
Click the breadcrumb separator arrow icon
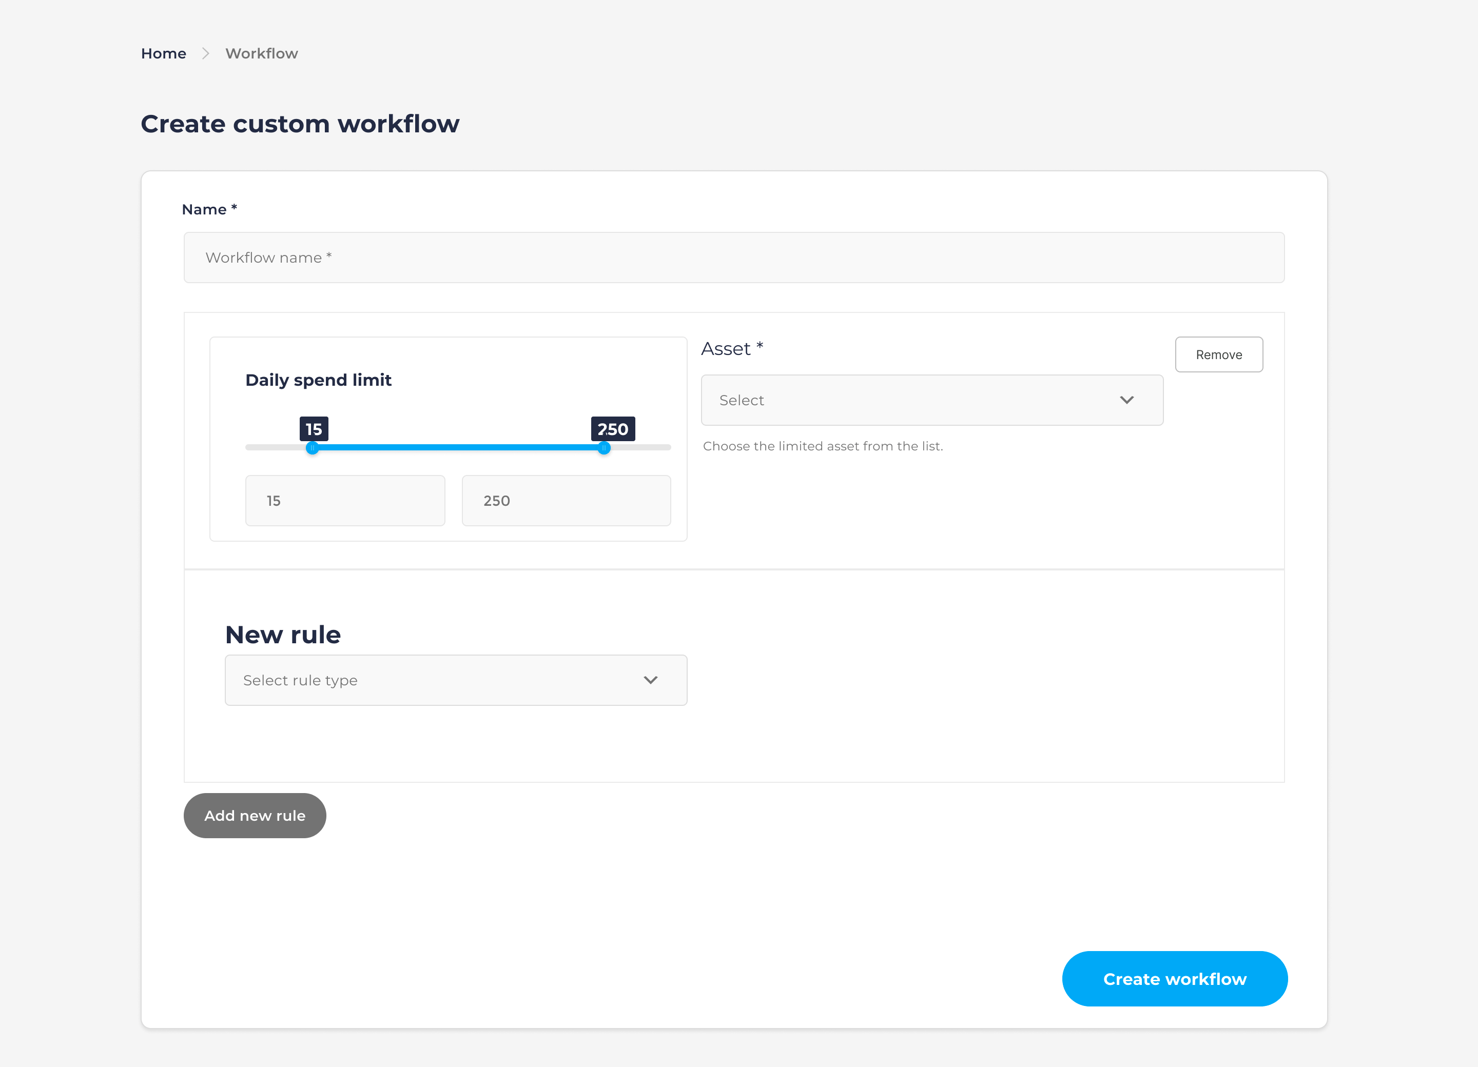coord(205,53)
